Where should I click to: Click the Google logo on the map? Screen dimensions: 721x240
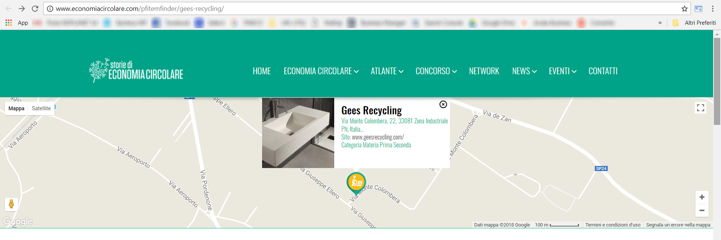[x=18, y=222]
